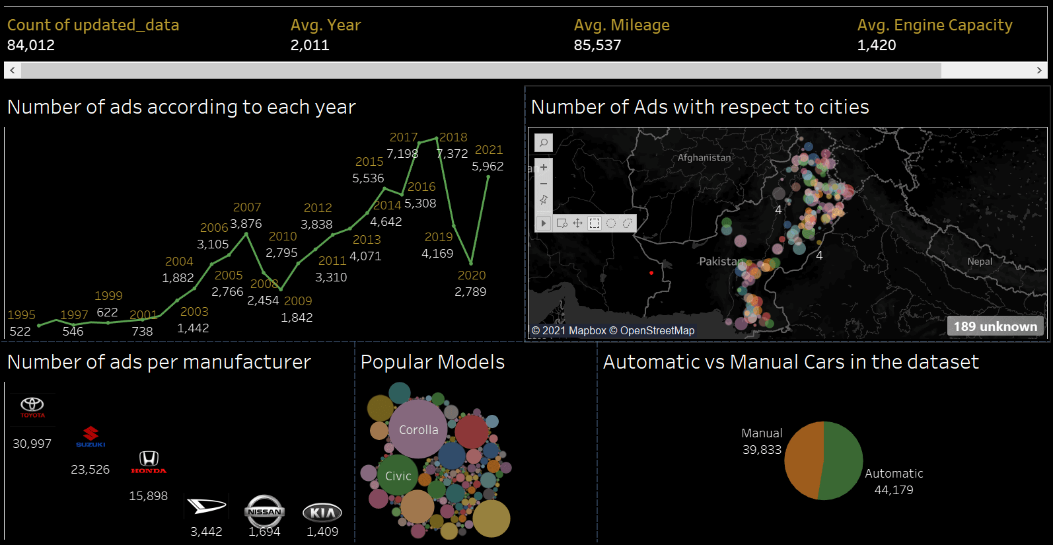This screenshot has height=545, width=1053.
Task: Reset map view with pin icon
Action: tap(544, 200)
